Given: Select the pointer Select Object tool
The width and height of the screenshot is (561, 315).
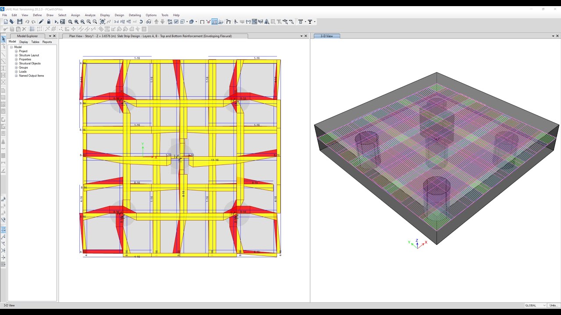Looking at the screenshot, I should (3, 39).
